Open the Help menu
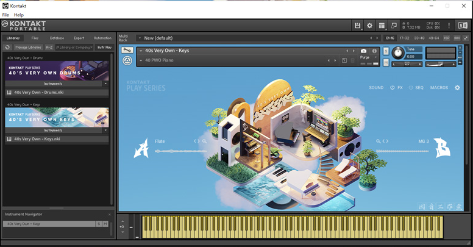 [x=19, y=15]
